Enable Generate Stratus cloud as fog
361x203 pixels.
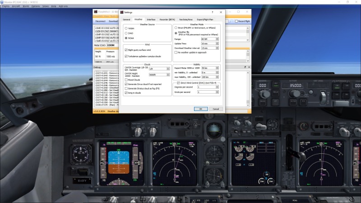[126, 88]
